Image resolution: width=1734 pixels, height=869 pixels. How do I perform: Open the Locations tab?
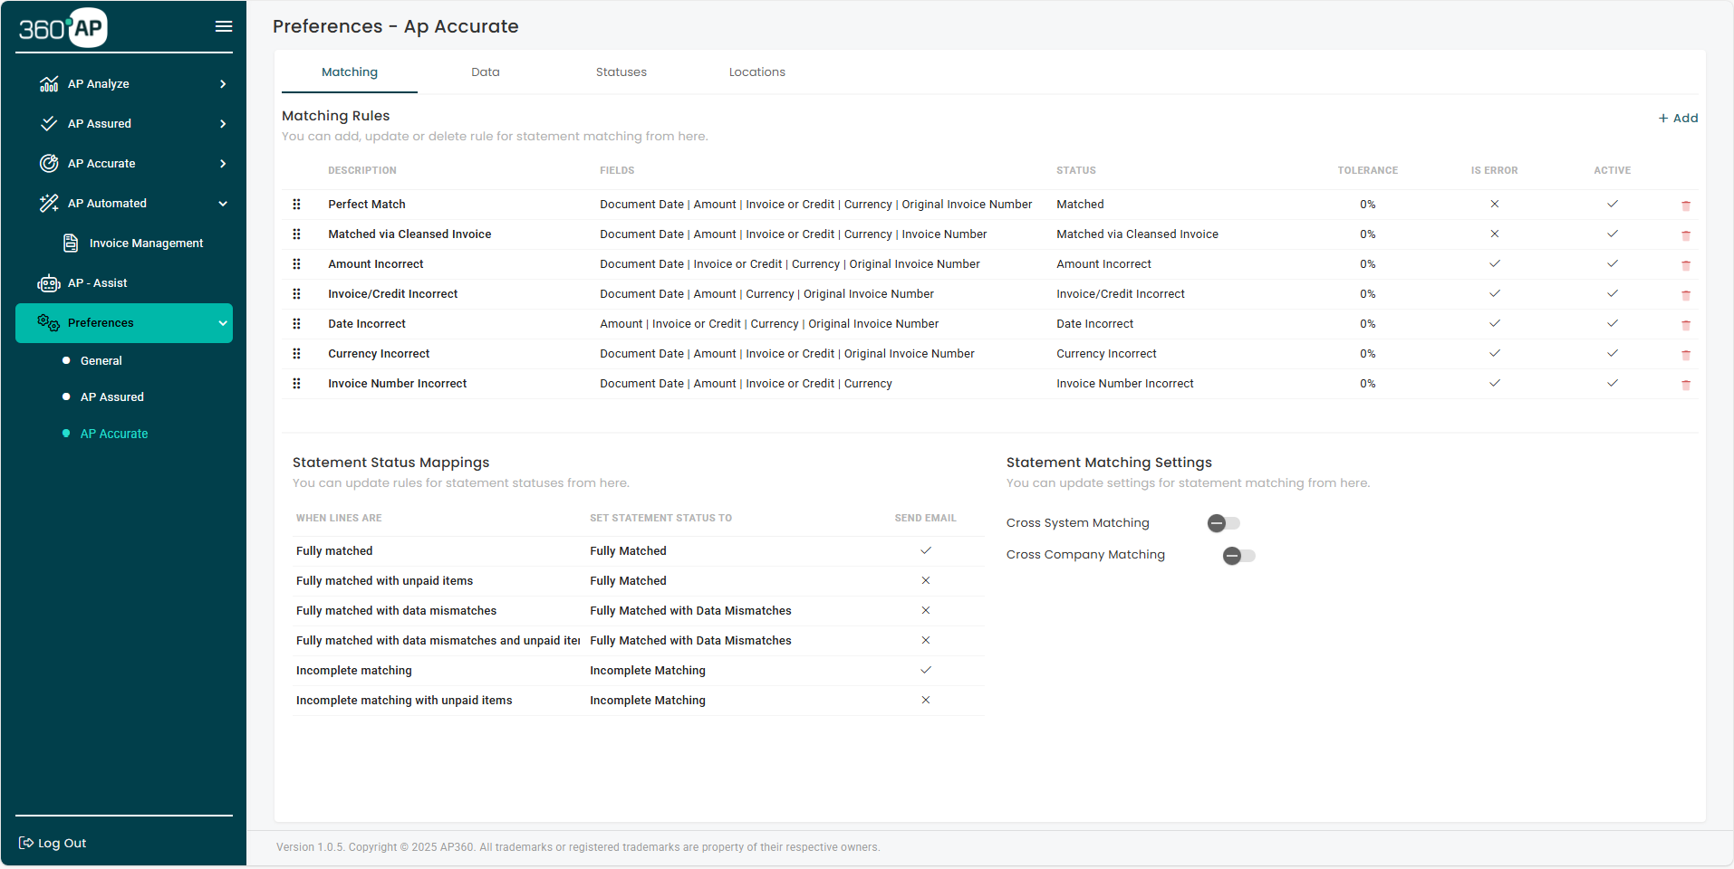[x=756, y=72]
